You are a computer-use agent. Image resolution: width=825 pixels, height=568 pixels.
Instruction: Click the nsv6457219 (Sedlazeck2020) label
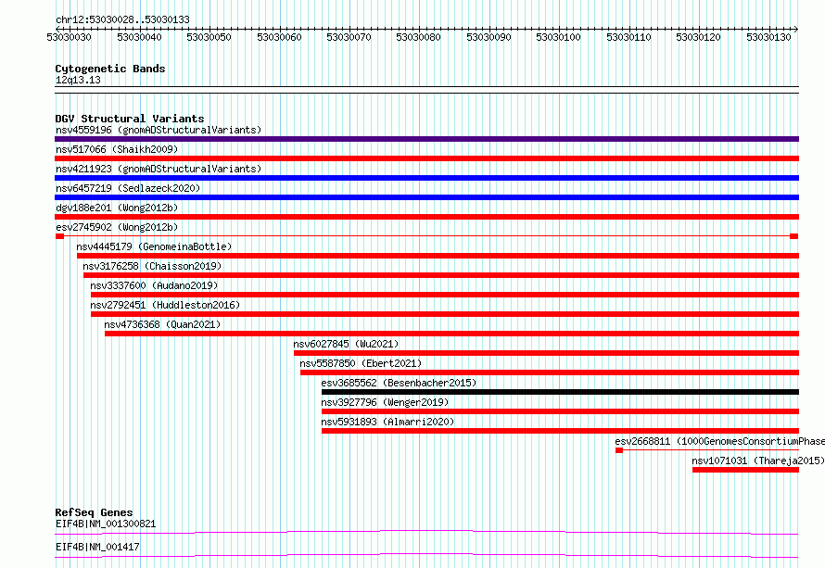click(128, 188)
